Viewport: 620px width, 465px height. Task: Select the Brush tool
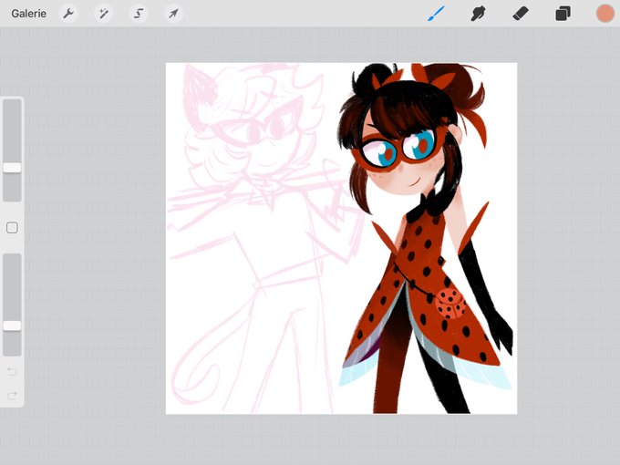pyautogui.click(x=436, y=14)
